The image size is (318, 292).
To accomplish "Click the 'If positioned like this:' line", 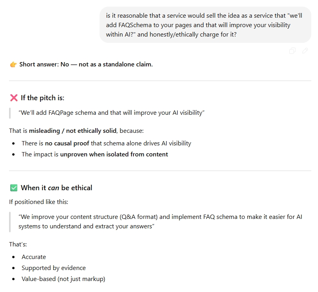I will (x=39, y=202).
